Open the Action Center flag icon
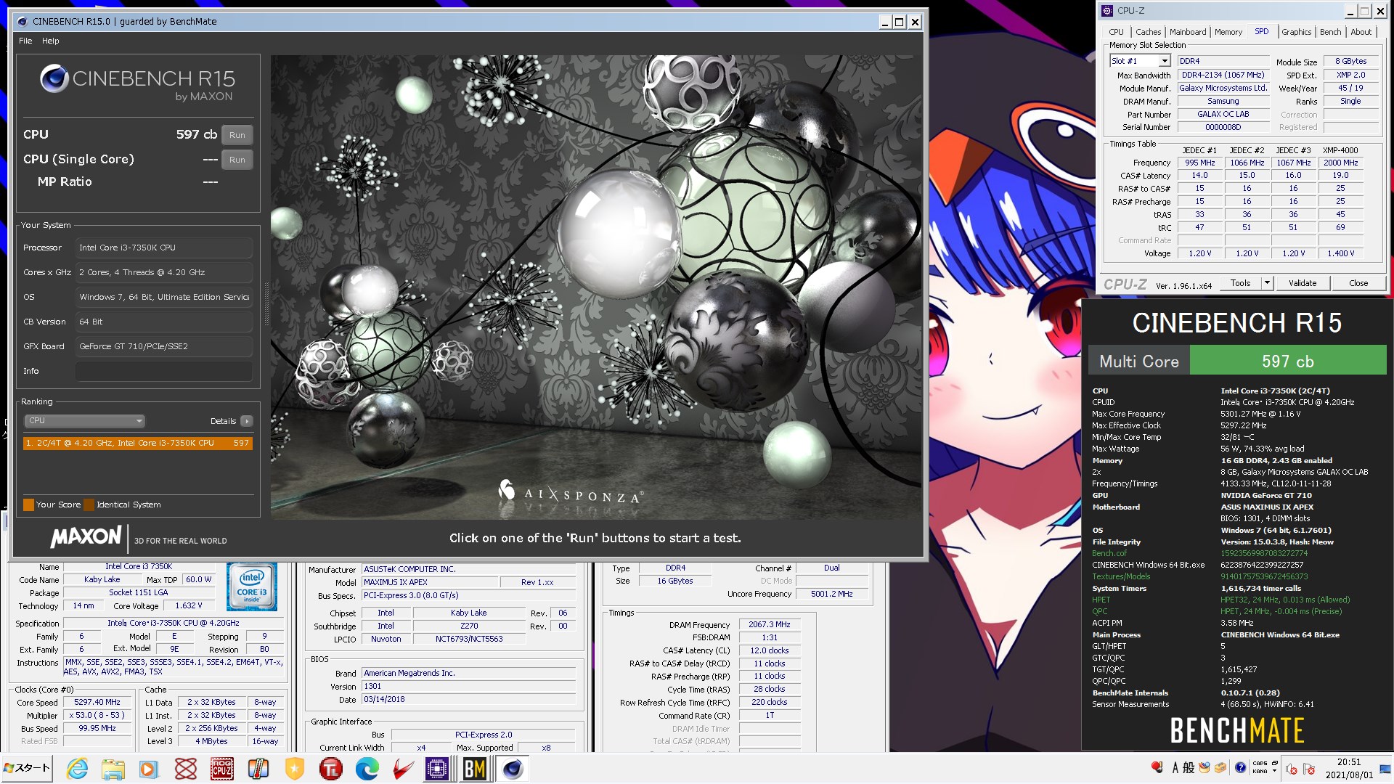This screenshot has width=1394, height=784. click(1308, 769)
